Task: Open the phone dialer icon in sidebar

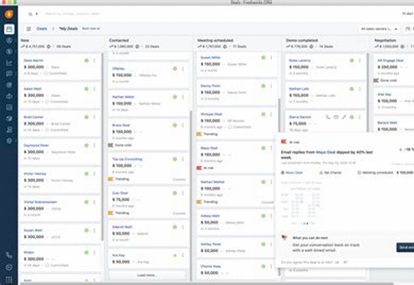Action: (x=9, y=255)
